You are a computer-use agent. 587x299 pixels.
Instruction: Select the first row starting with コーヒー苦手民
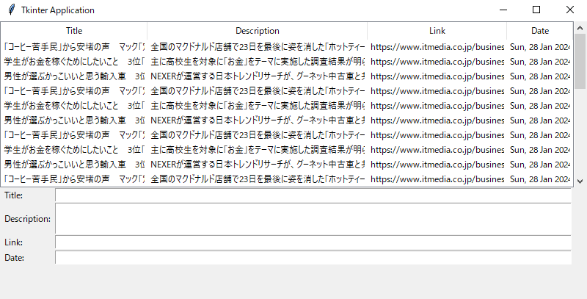[x=73, y=46]
